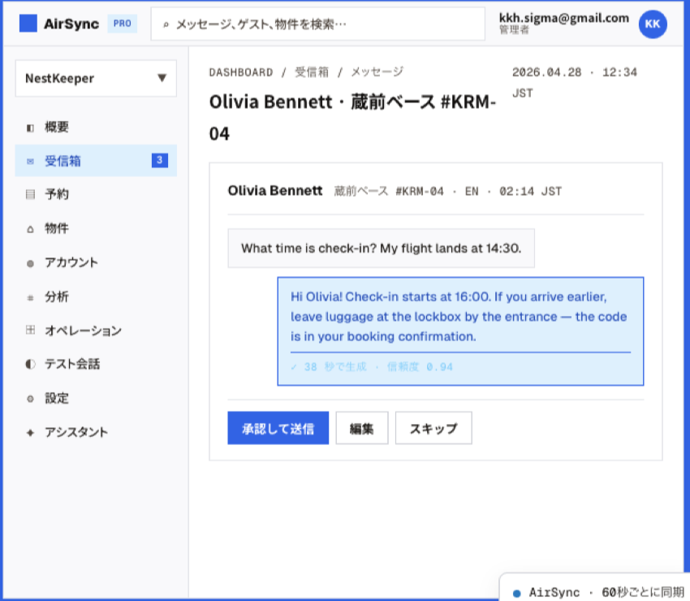Open the 物件 properties page
Viewport: 690px width, 601px height.
pyautogui.click(x=96, y=228)
